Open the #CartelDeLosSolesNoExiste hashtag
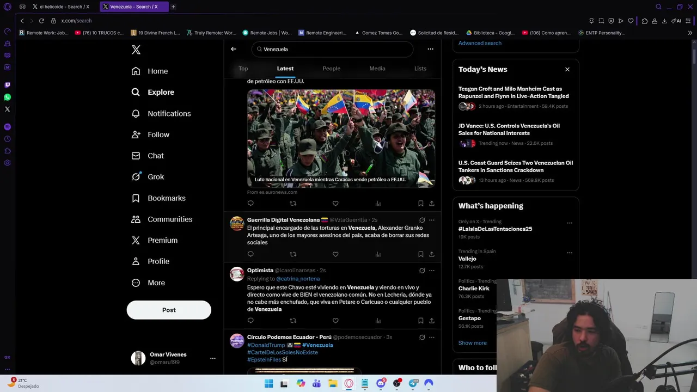The width and height of the screenshot is (697, 392). pos(283,352)
